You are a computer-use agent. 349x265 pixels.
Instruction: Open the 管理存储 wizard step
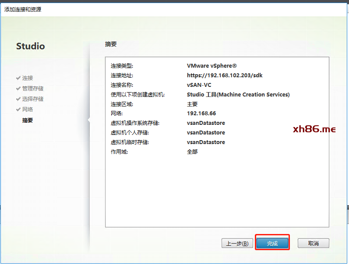point(33,88)
